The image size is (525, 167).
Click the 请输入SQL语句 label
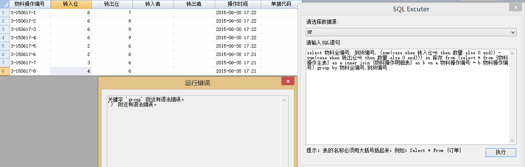[x=325, y=43]
